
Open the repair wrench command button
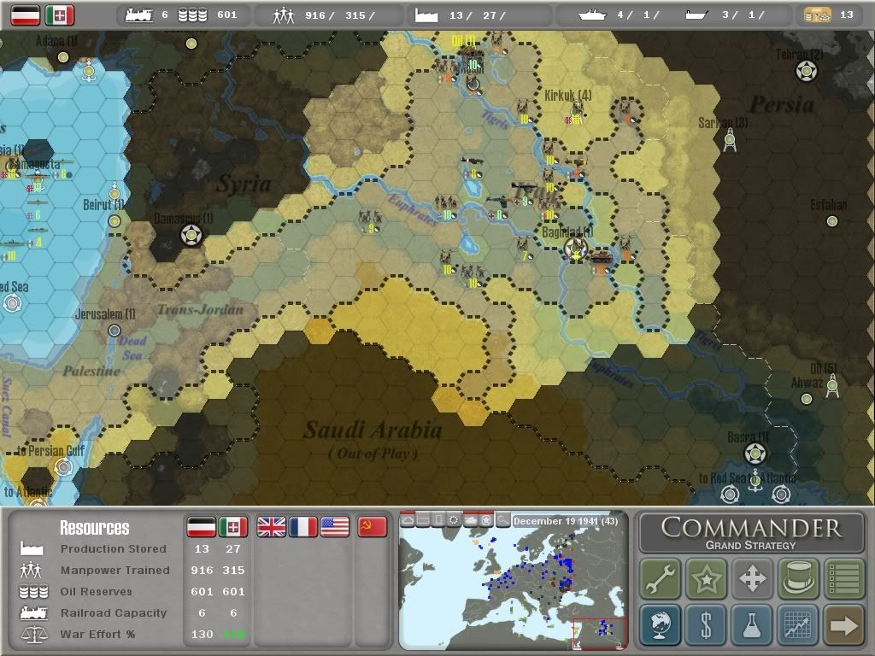pyautogui.click(x=661, y=578)
